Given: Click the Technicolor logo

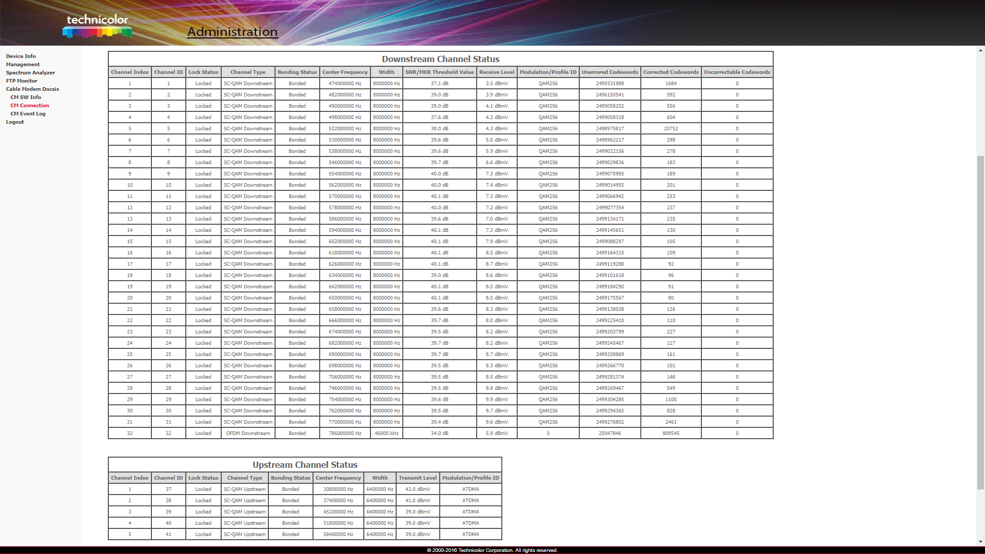Looking at the screenshot, I should tap(97, 26).
